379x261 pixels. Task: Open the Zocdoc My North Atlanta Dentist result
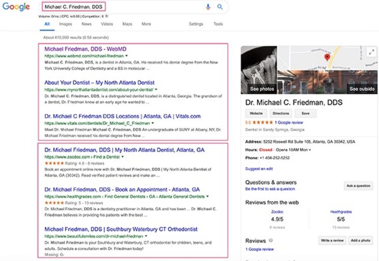coord(125,150)
